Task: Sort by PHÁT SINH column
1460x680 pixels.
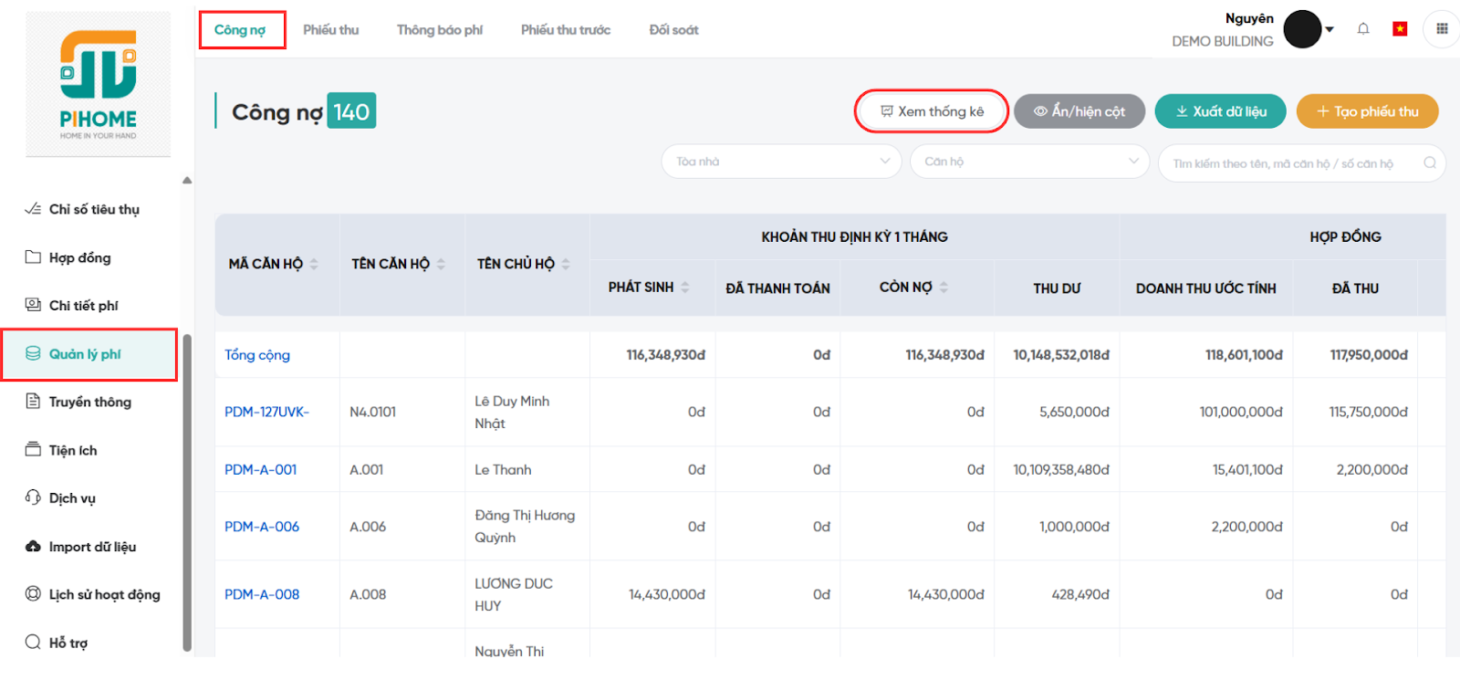Action: pos(684,288)
